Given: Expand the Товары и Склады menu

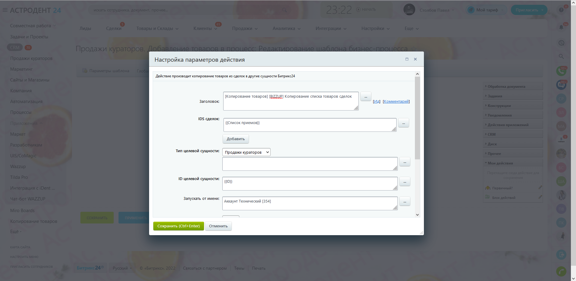Looking at the screenshot, I should tap(157, 28).
